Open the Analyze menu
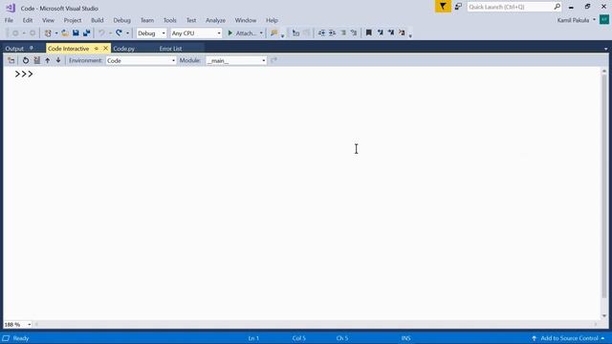 [215, 20]
